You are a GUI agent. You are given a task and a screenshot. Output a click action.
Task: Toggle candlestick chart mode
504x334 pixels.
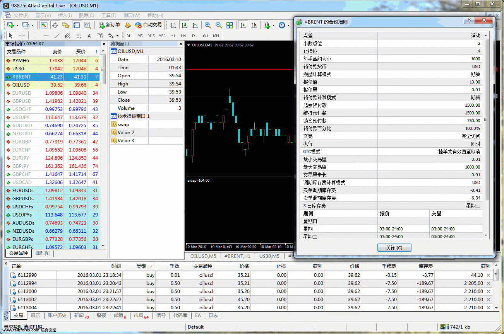(x=184, y=25)
